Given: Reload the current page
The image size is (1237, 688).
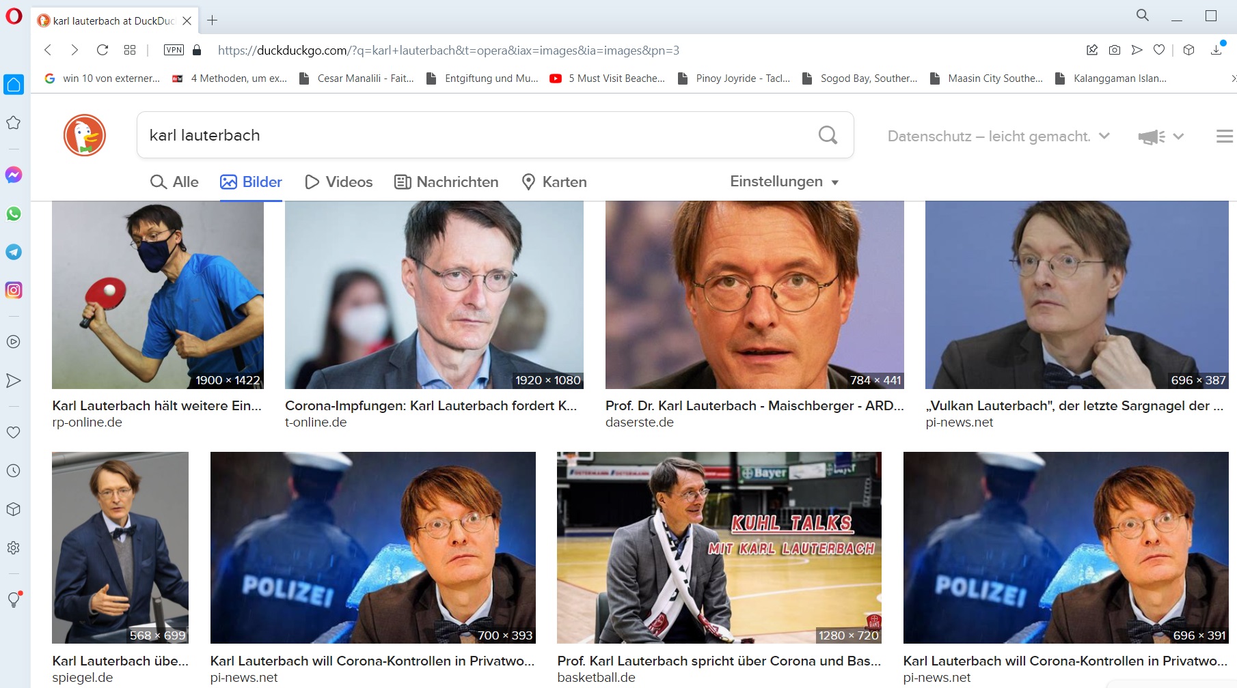Looking at the screenshot, I should 103,50.
